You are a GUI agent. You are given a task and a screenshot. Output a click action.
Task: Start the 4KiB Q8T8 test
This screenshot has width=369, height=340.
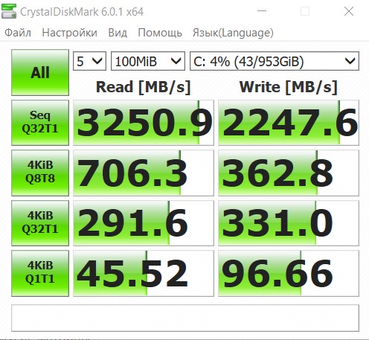[x=40, y=173]
